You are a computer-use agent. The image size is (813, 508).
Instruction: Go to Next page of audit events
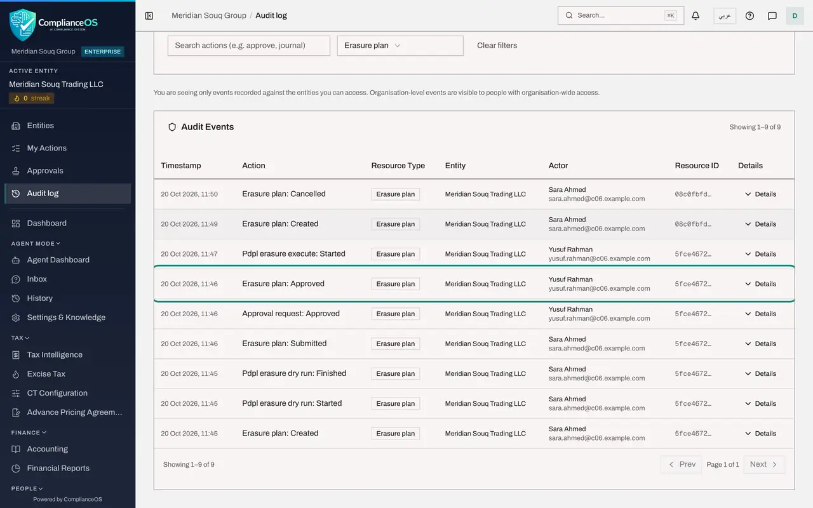pyautogui.click(x=764, y=464)
